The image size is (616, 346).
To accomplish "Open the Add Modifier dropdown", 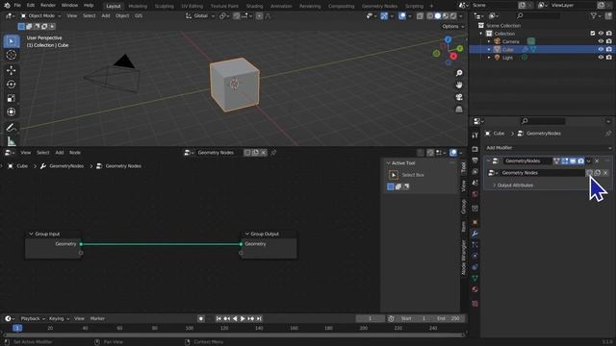I will (x=549, y=148).
